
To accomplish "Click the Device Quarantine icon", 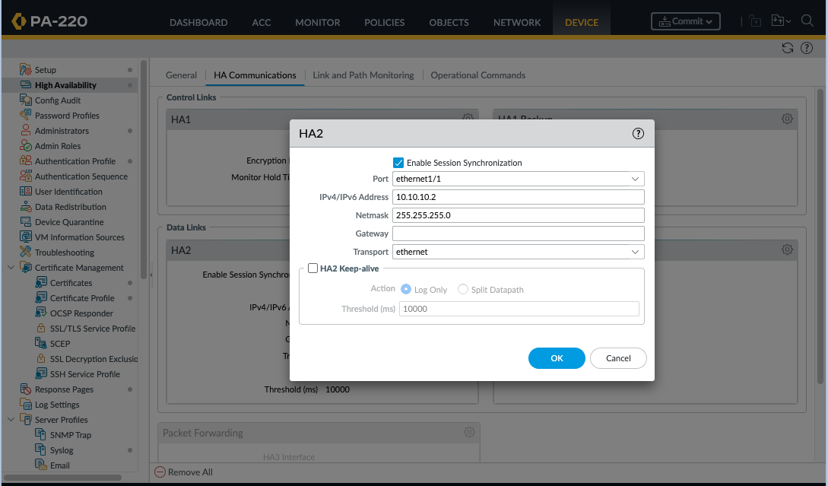I will [25, 222].
